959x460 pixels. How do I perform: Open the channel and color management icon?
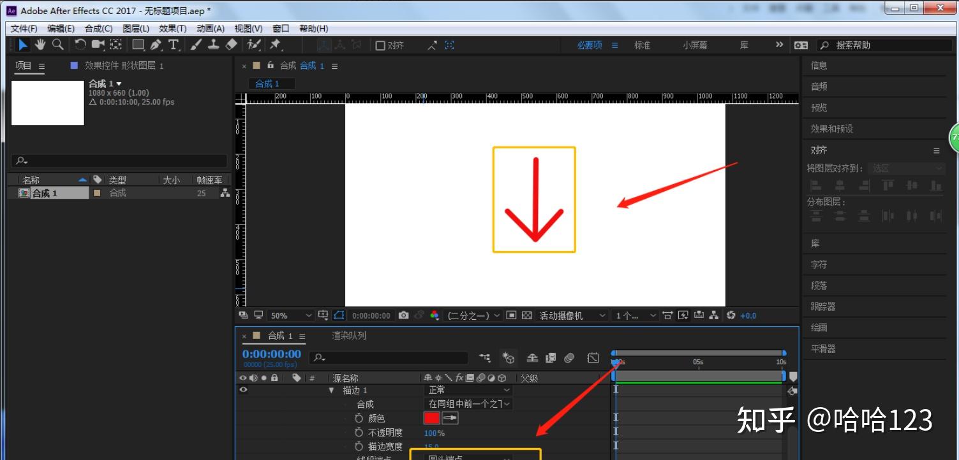click(435, 315)
